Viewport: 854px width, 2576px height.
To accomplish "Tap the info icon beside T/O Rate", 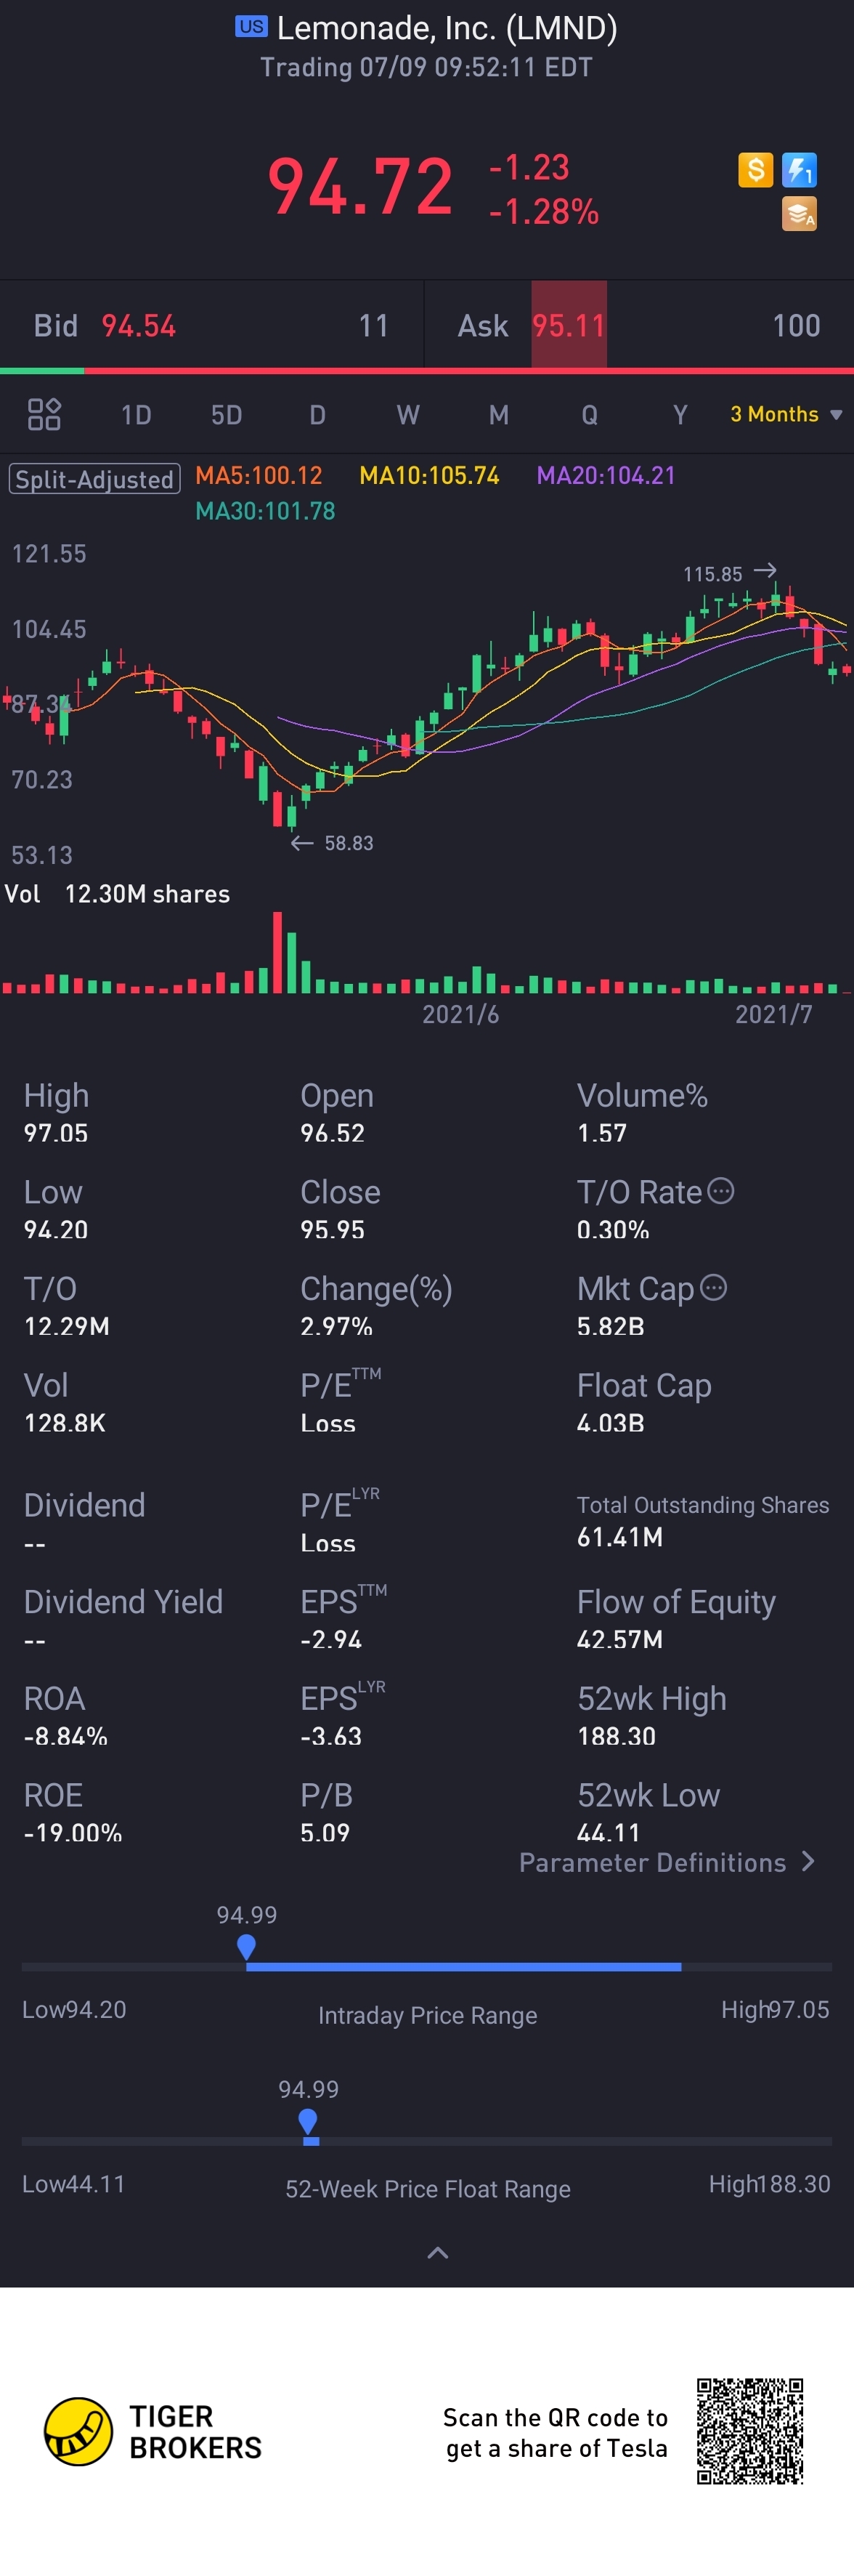I will tap(720, 1190).
